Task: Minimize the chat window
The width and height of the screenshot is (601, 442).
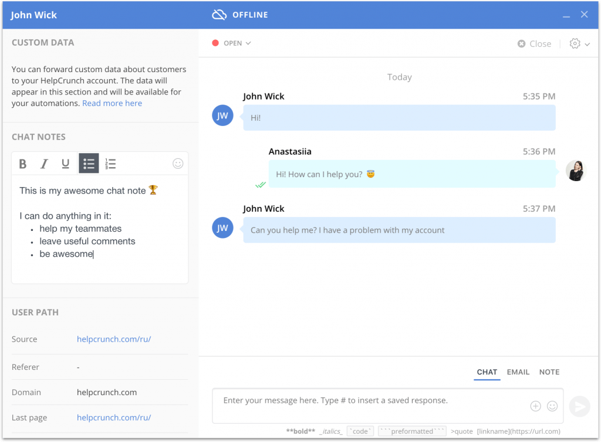Action: click(x=566, y=16)
